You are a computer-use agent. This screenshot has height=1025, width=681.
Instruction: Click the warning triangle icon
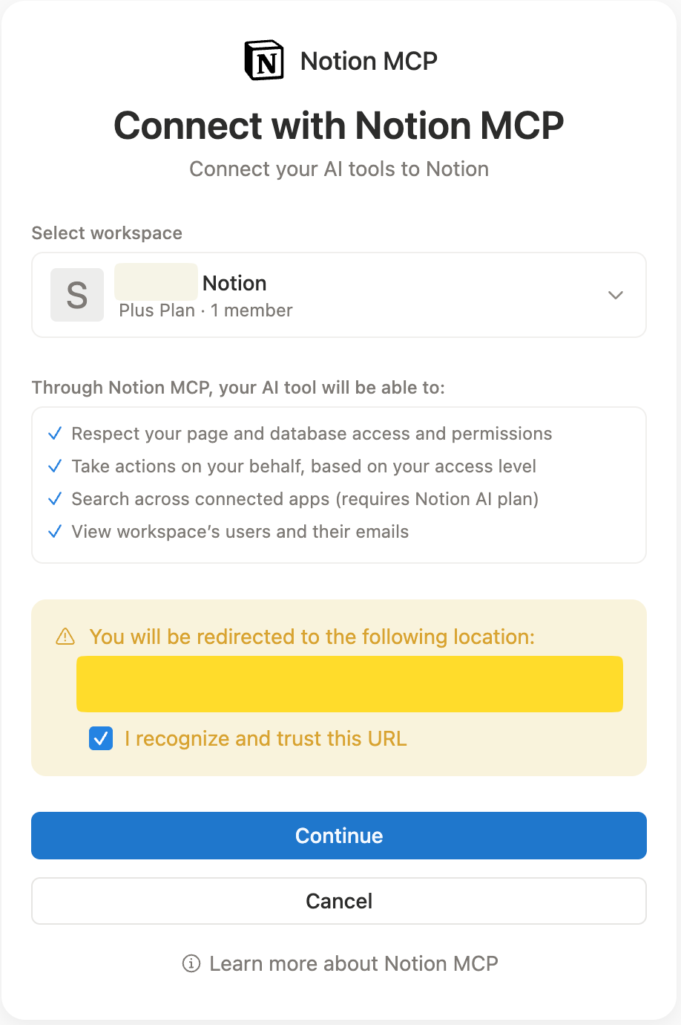point(65,637)
